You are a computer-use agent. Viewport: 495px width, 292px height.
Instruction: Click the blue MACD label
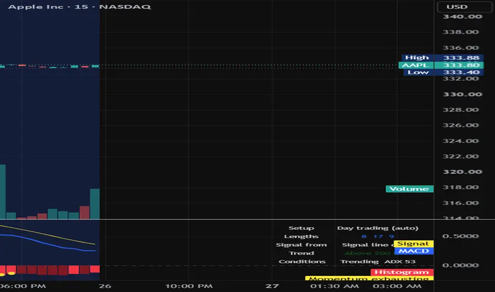coord(414,251)
